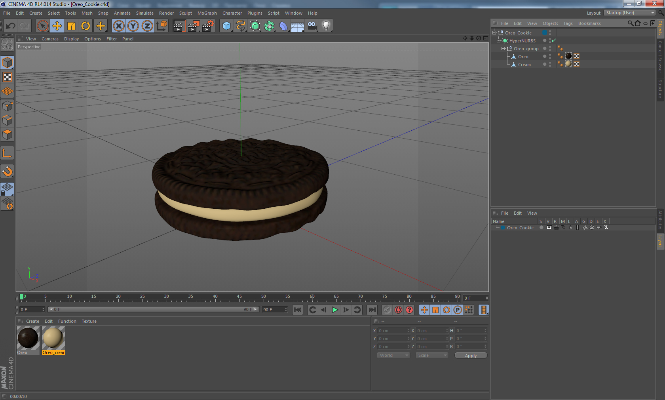Toggle the locked workplane icon

8,189
